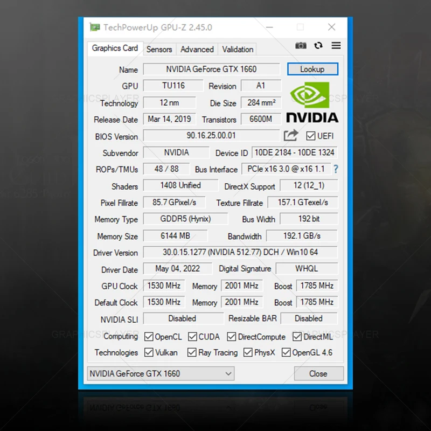Click the Driver Version 30.0.15.1277 field
Screen dimensions: 431x431
click(240, 252)
